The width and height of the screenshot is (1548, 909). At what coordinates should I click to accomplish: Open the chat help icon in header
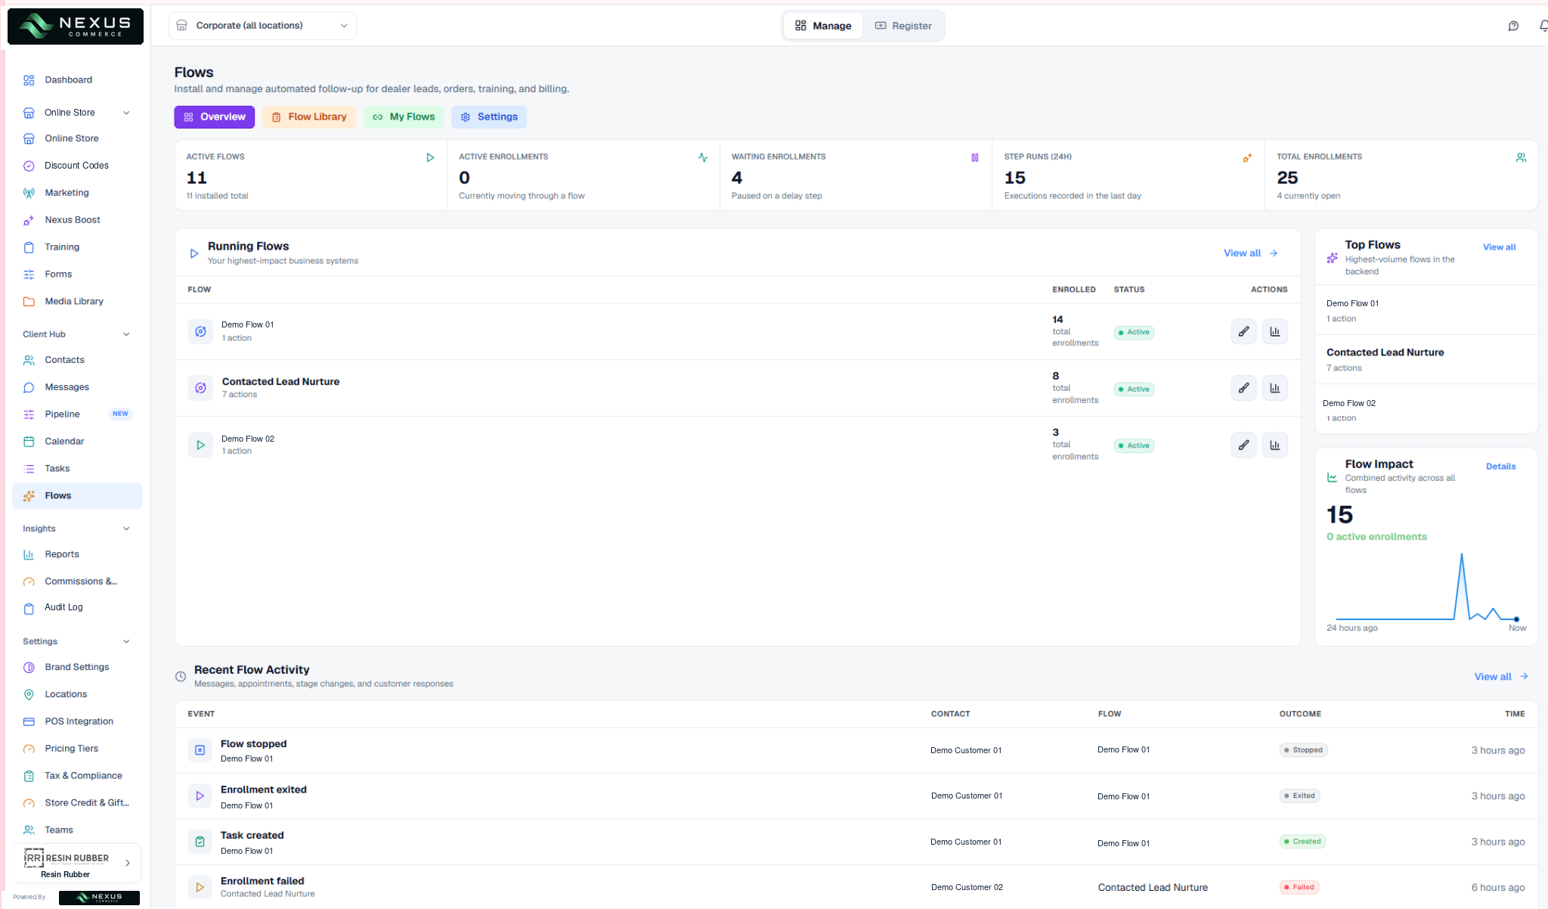[1513, 26]
